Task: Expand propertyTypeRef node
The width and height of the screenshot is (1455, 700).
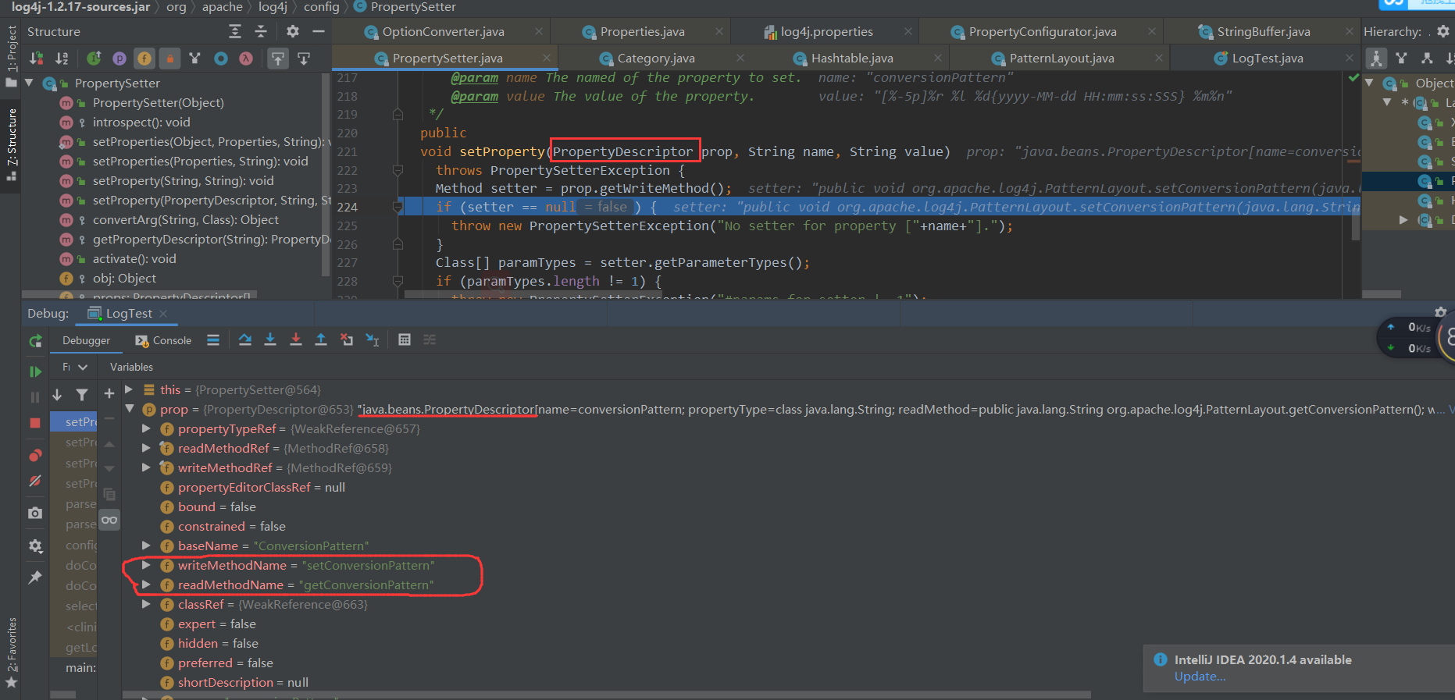Action: pyautogui.click(x=146, y=428)
